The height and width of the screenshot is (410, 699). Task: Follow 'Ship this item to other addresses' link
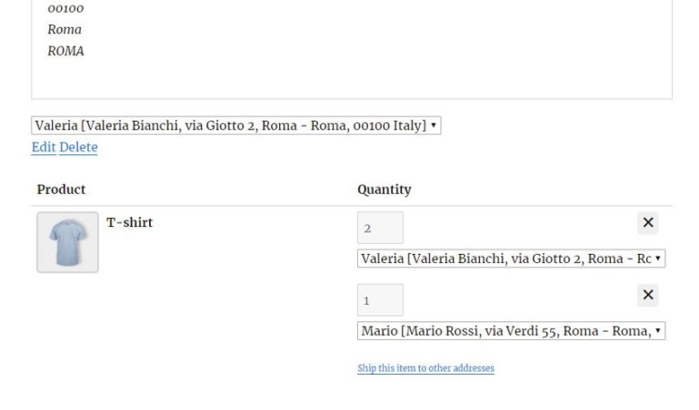coord(425,368)
